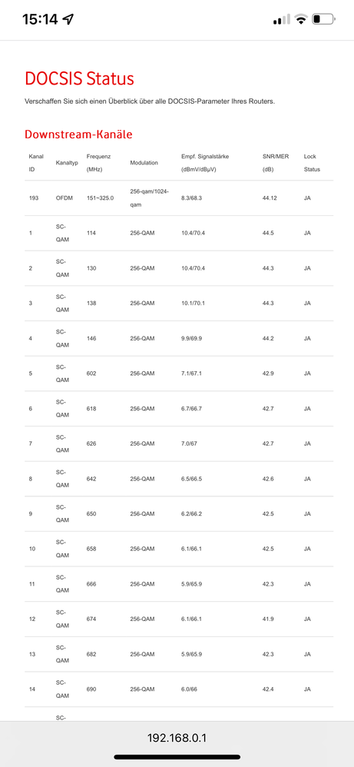This screenshot has width=354, height=767.
Task: Click the 41.9 SNR value of channel 12
Action: pyautogui.click(x=268, y=619)
